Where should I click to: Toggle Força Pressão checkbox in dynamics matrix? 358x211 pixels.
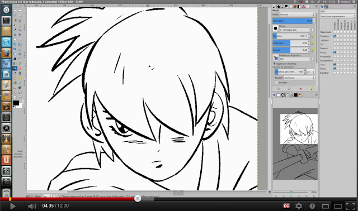335,52
